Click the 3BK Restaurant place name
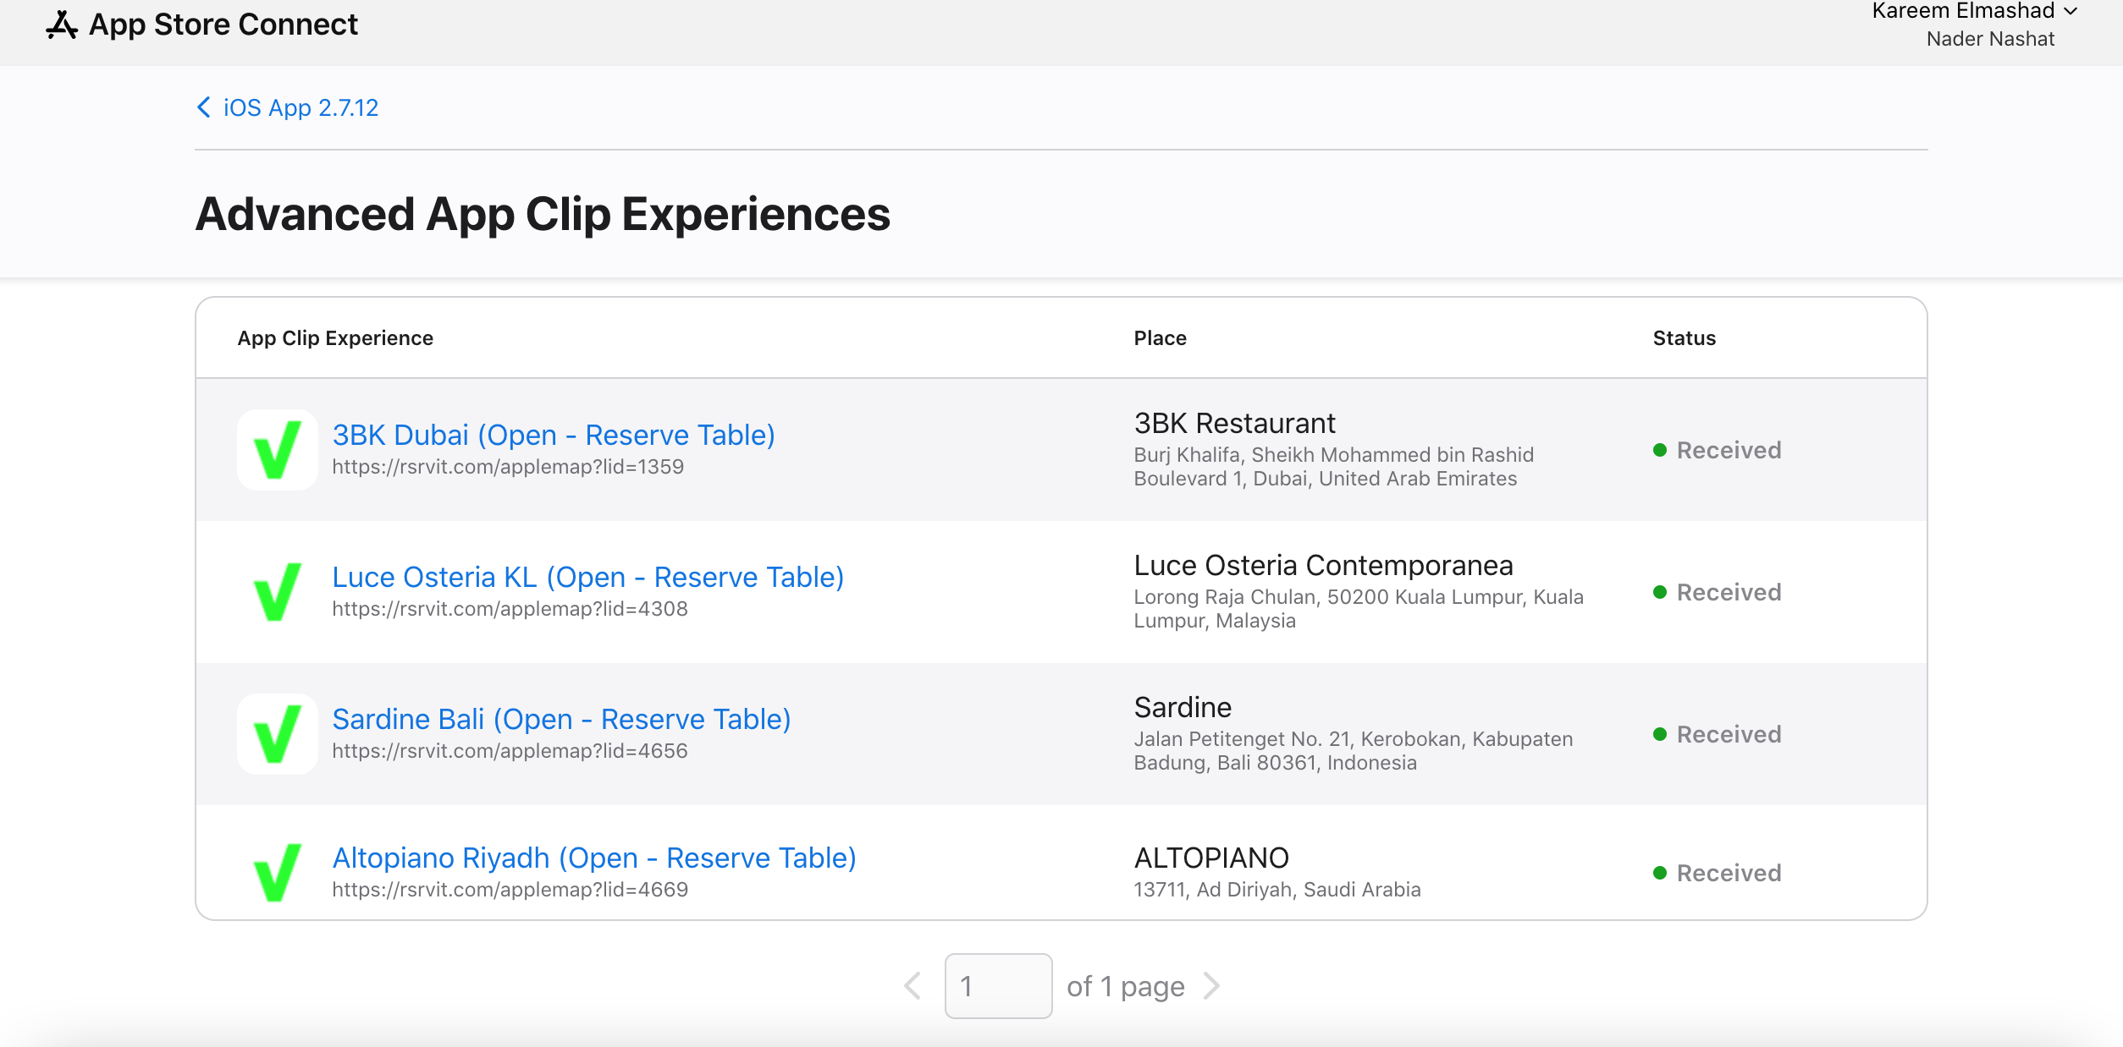Viewport: 2123px width, 1047px height. tap(1234, 423)
